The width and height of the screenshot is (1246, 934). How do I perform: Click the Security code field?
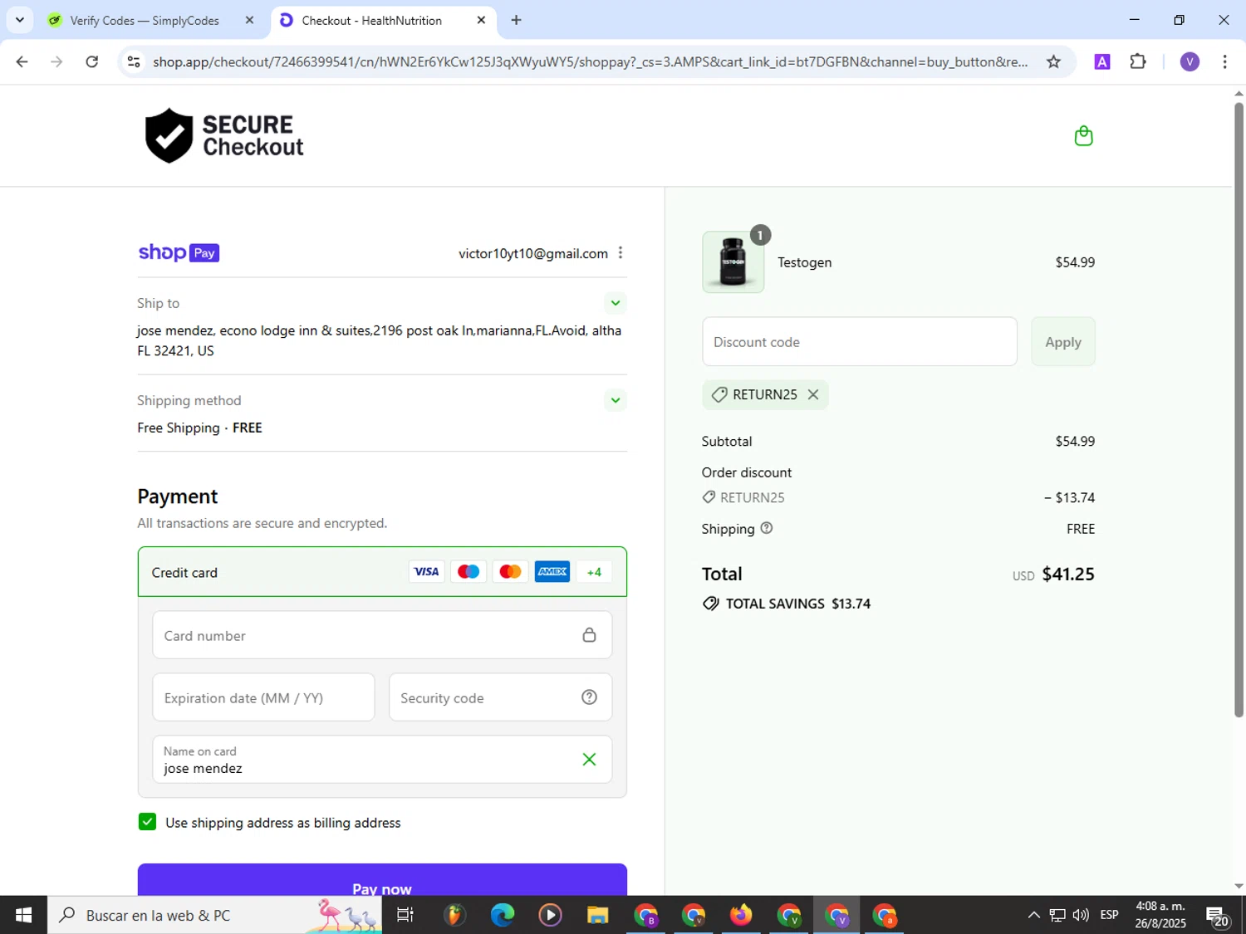coord(501,697)
